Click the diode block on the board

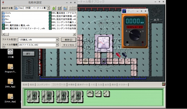coord(103,61)
